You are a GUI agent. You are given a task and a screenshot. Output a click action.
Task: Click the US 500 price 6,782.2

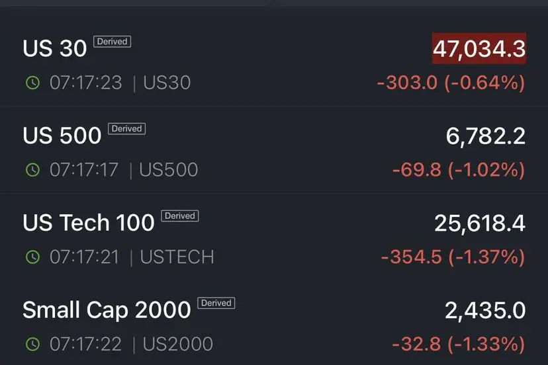(486, 136)
